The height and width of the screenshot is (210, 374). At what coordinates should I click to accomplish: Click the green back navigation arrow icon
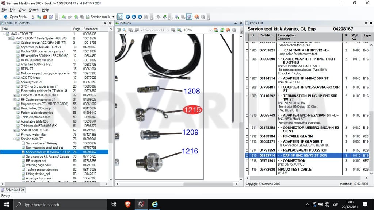tap(64, 17)
